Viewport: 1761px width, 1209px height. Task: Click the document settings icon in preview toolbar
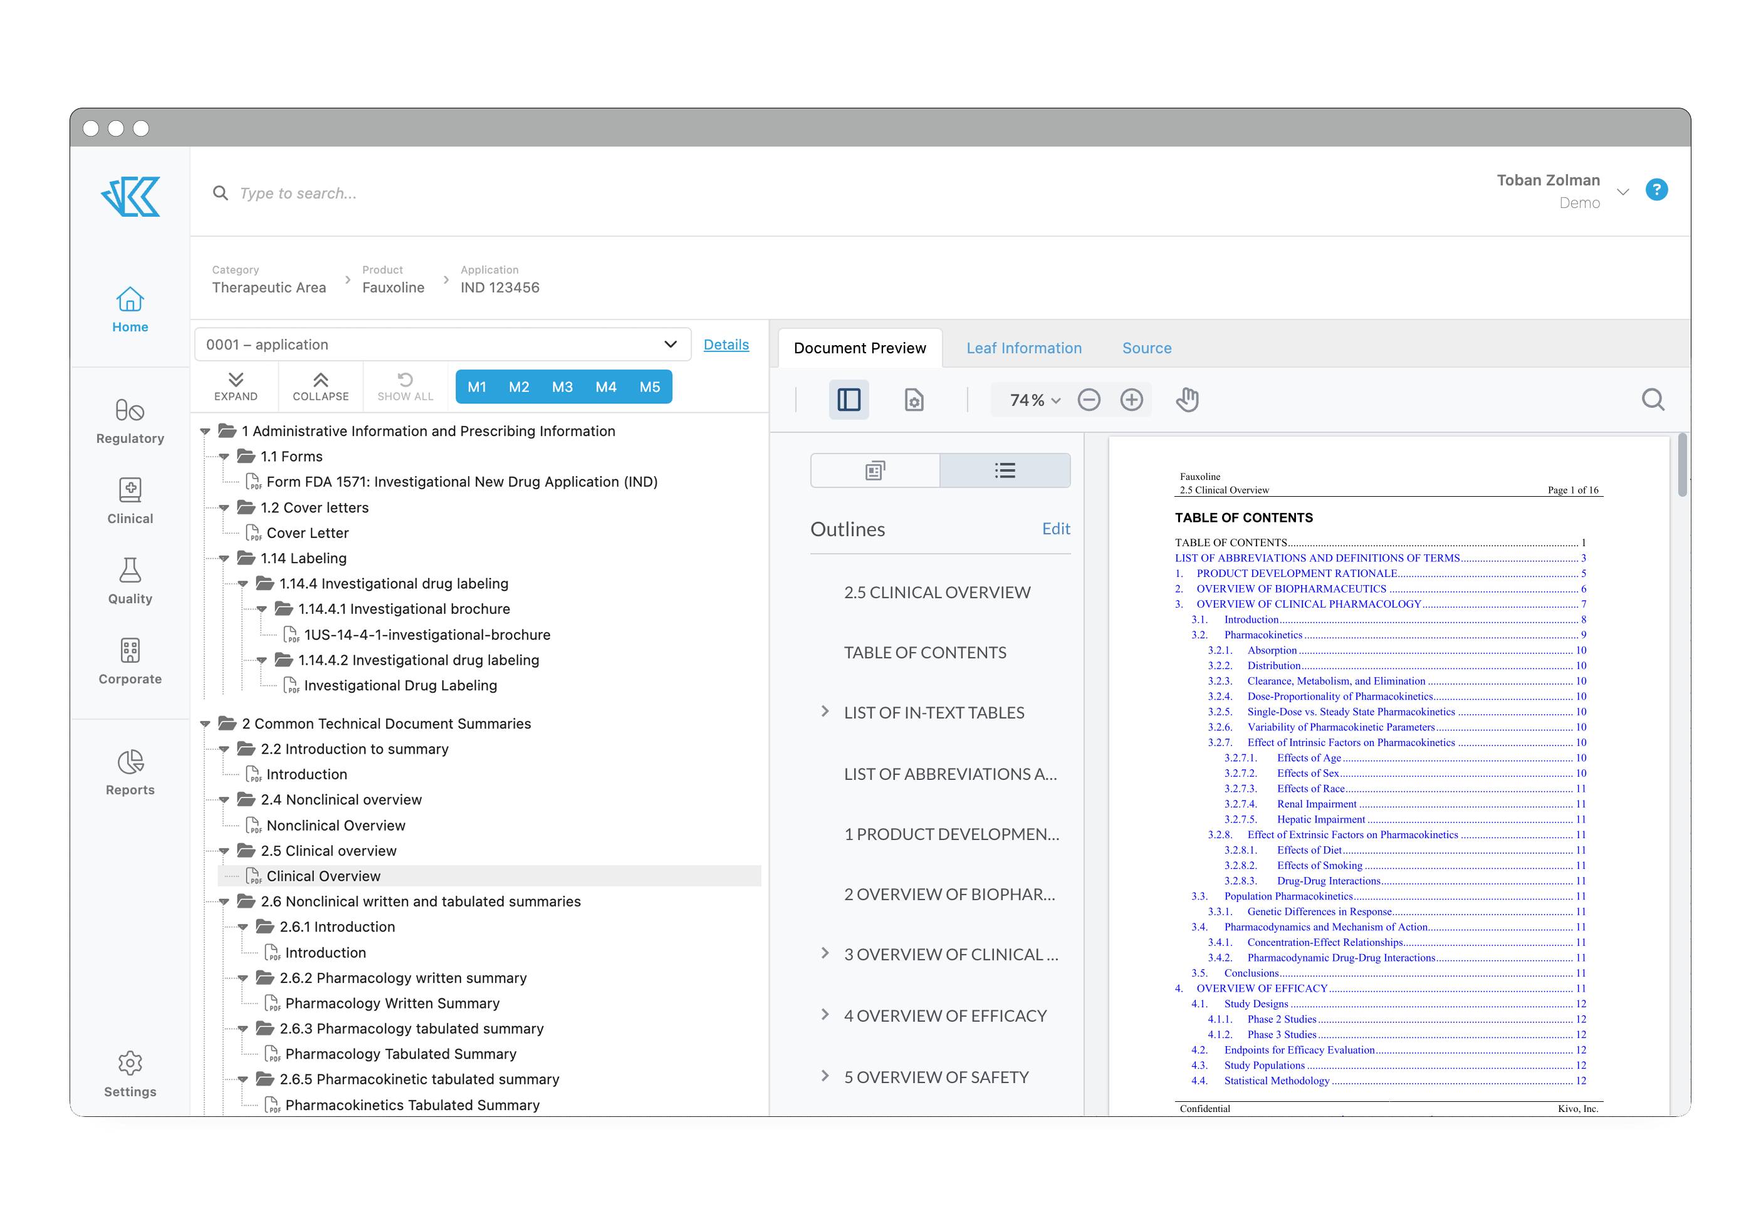click(x=914, y=400)
